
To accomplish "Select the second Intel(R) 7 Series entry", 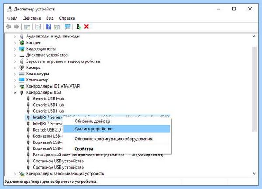I will coord(48,124).
